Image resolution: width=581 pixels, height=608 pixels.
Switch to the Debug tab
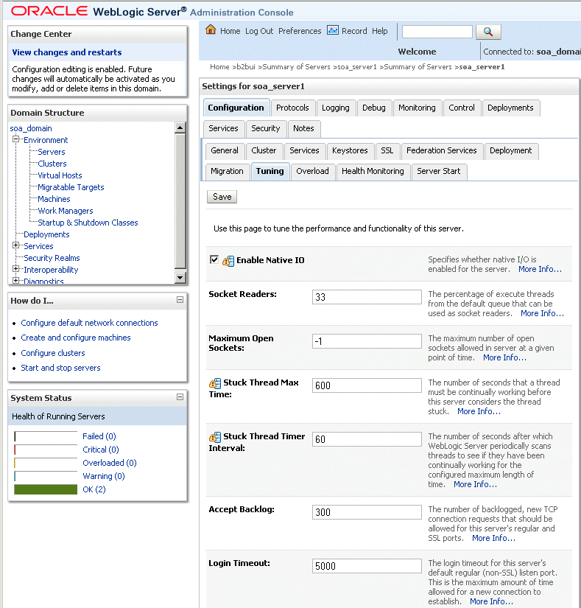tap(374, 108)
